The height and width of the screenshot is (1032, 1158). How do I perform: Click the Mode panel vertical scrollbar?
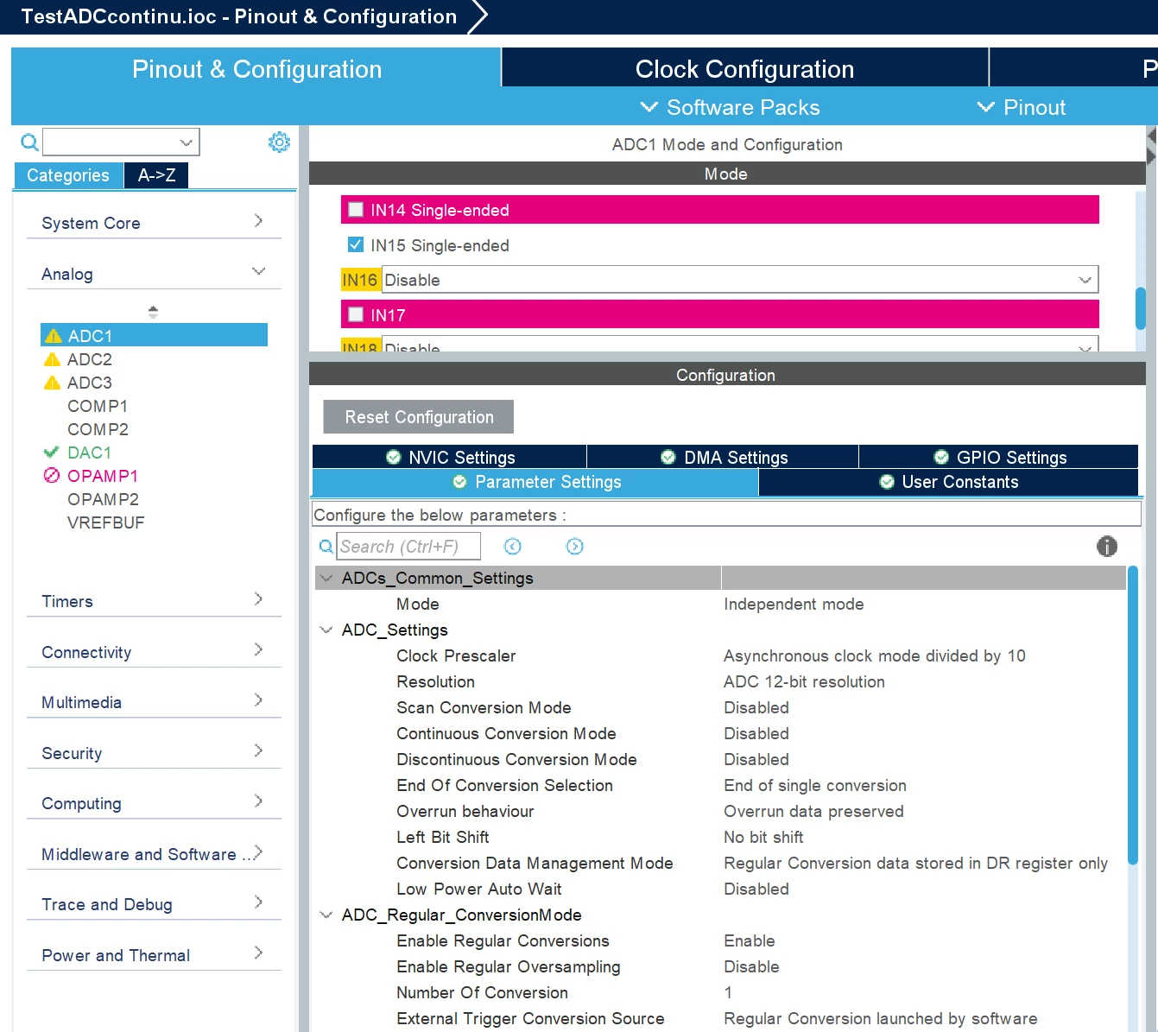[x=1140, y=308]
